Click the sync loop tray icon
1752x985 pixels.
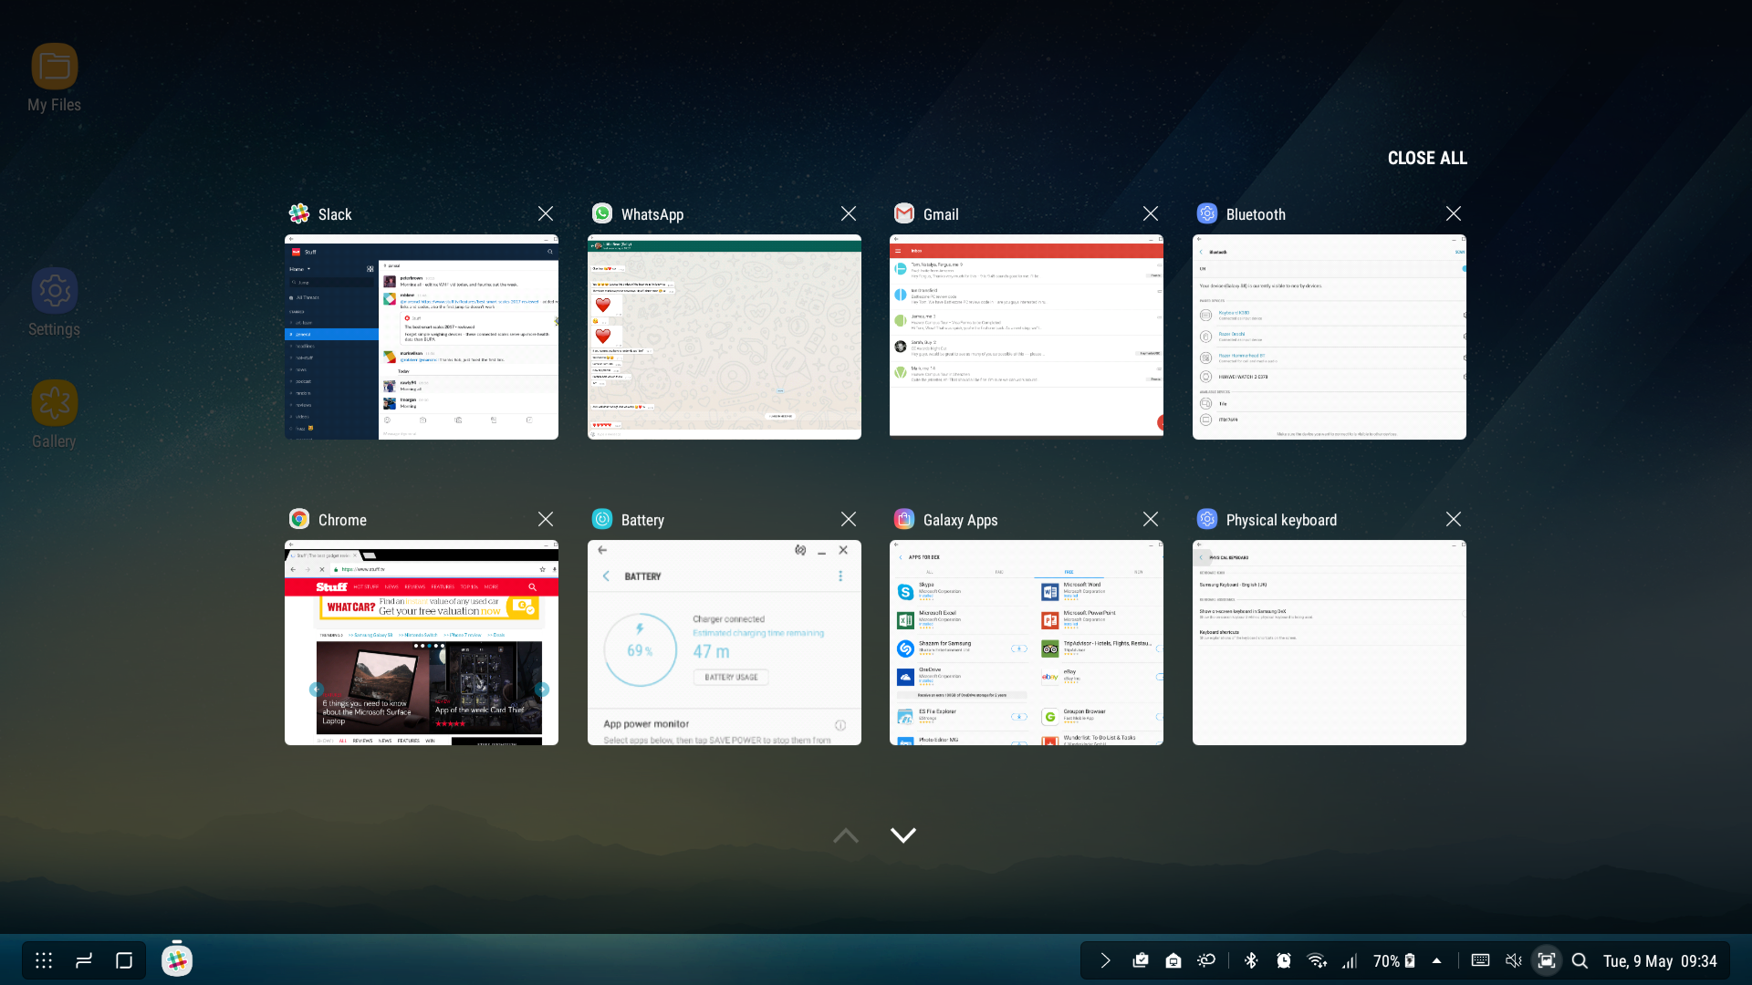[x=1206, y=960]
